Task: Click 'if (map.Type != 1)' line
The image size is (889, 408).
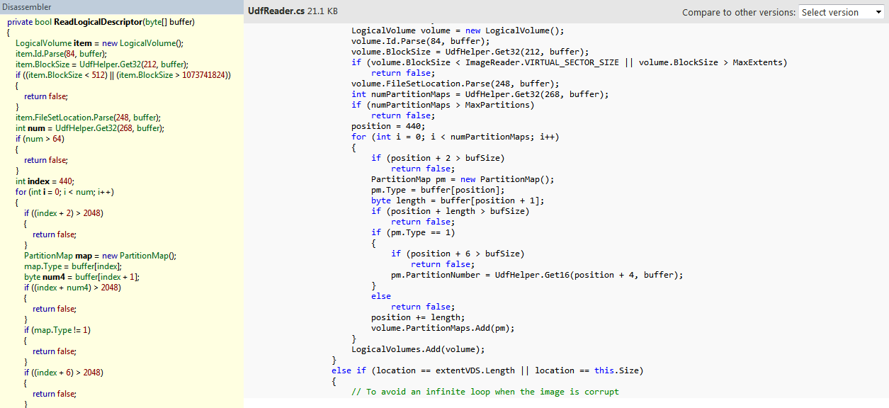Action: coord(57,330)
